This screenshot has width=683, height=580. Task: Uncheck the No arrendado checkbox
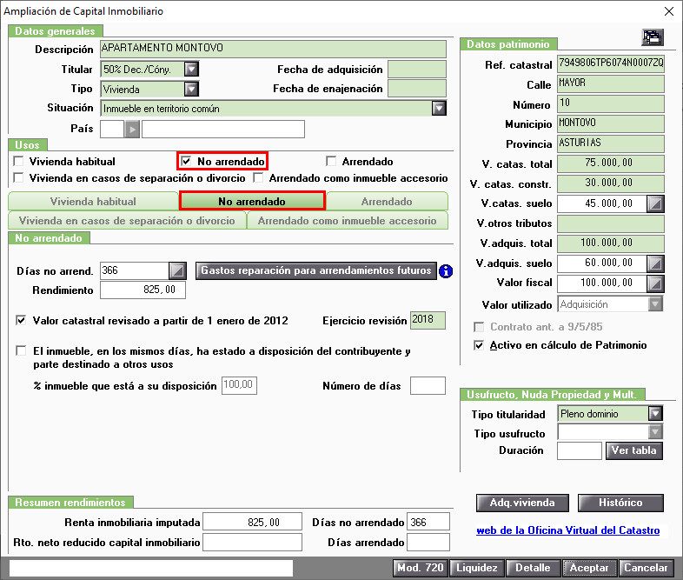(x=186, y=161)
